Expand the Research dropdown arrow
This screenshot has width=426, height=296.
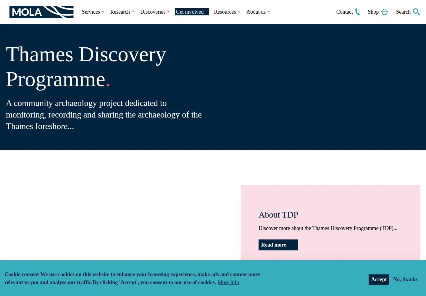click(x=133, y=12)
